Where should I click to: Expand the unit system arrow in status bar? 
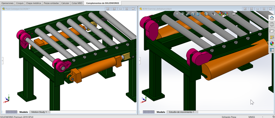[x=263, y=117]
